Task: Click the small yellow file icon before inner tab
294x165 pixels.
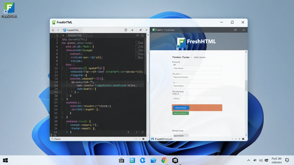Action: point(63,35)
